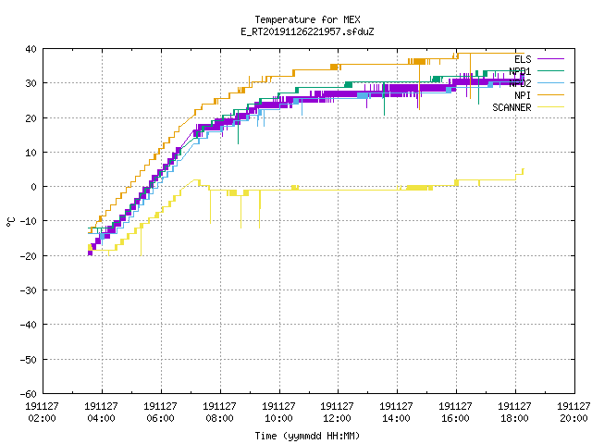Click the x-axis tick label 191127 04:00

pos(101,412)
